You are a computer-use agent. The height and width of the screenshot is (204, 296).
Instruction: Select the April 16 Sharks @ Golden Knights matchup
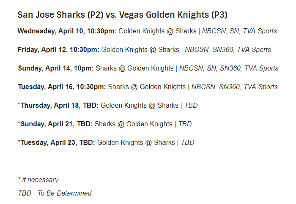coord(147,87)
